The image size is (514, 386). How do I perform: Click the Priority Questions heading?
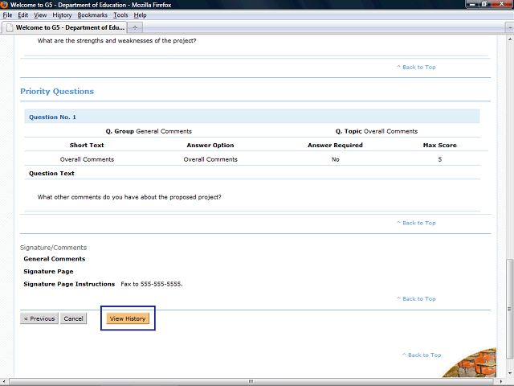pyautogui.click(x=57, y=91)
